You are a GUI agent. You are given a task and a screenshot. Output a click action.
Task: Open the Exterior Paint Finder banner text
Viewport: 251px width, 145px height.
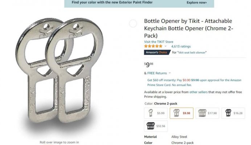coord(112,3)
